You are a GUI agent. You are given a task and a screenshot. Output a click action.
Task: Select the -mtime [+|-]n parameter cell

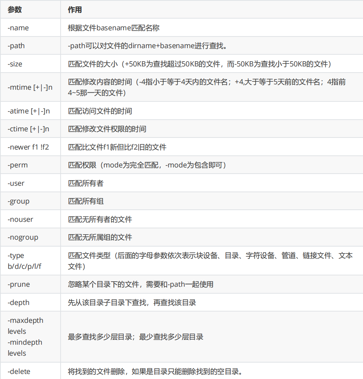(30, 87)
